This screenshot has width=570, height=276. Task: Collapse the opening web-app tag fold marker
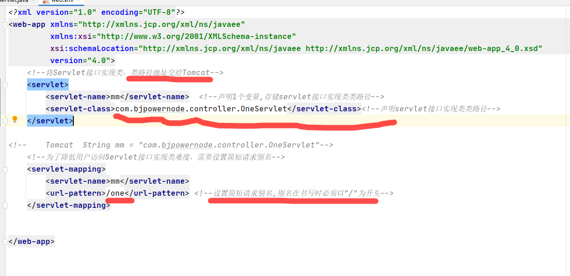pyautogui.click(x=5, y=25)
